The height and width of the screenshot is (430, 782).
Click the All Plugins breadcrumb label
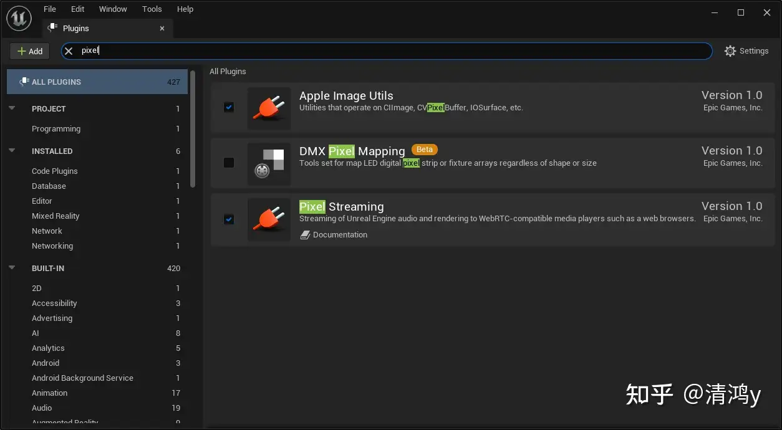click(x=228, y=71)
